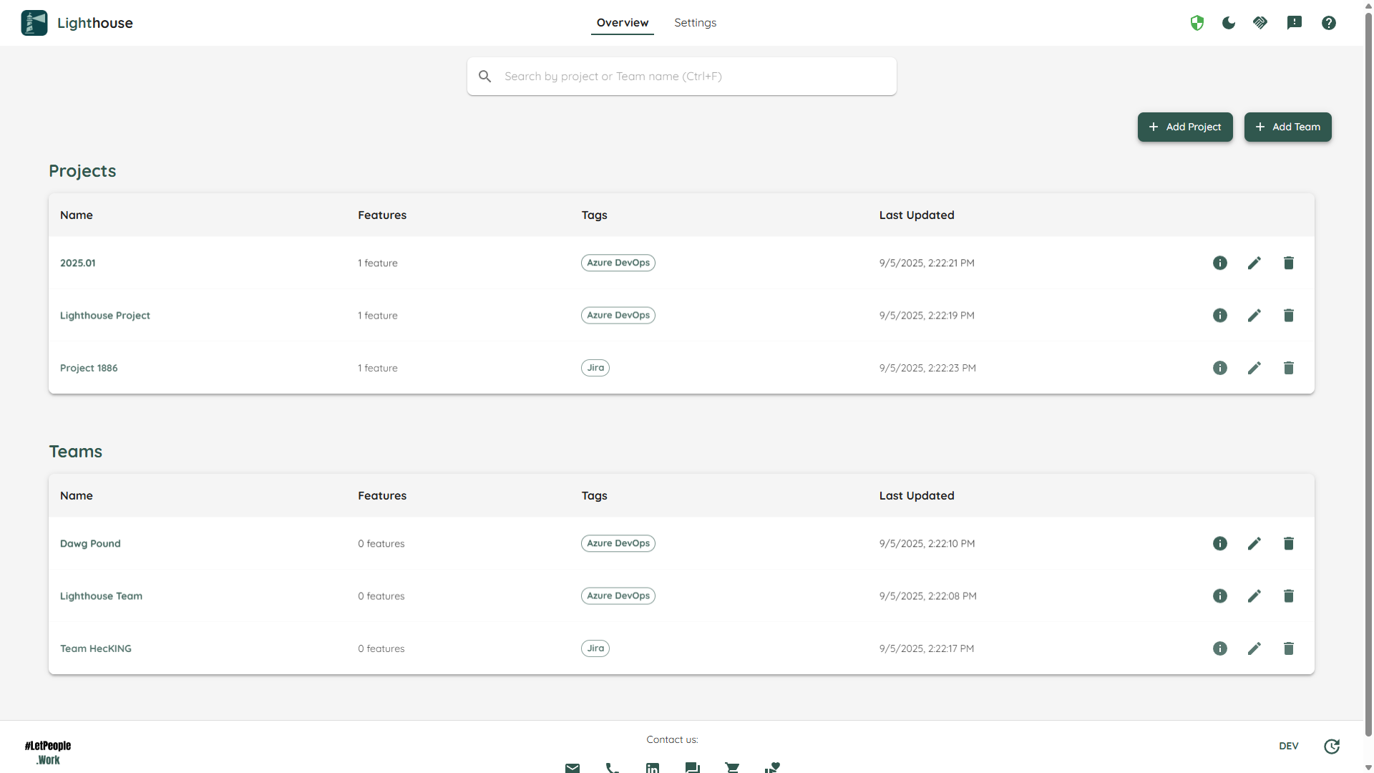The width and height of the screenshot is (1374, 773).
Task: Toggle dark mode moon icon
Action: tap(1229, 23)
